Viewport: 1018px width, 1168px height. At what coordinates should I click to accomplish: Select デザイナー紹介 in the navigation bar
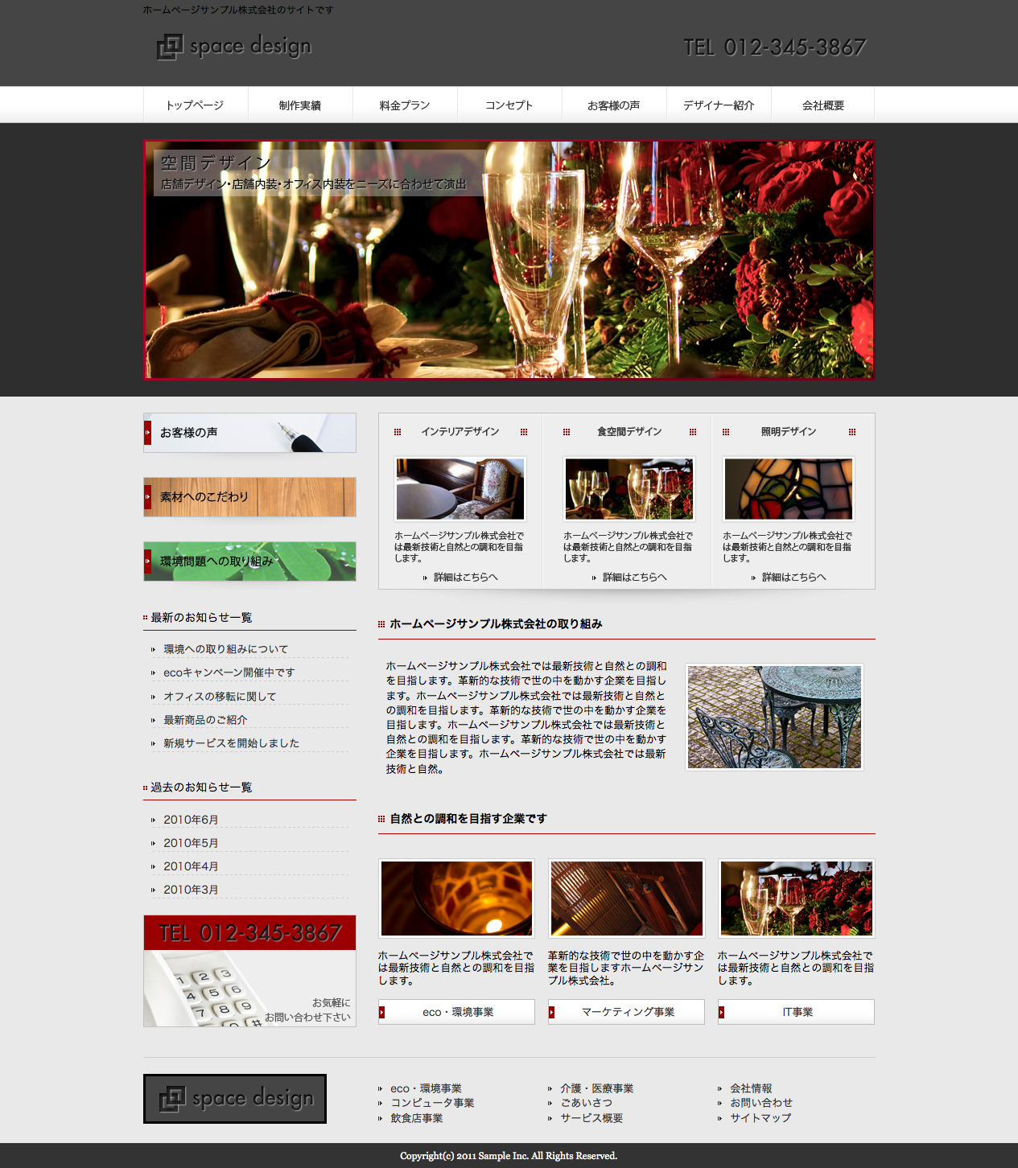(x=719, y=105)
